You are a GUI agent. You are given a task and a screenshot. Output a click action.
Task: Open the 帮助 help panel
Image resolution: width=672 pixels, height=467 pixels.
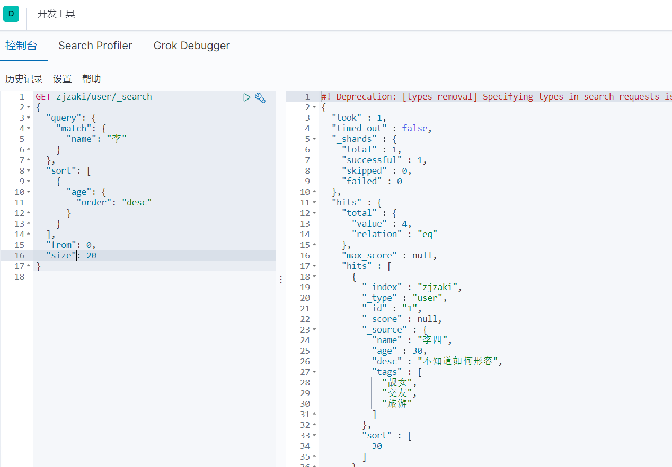click(x=92, y=79)
